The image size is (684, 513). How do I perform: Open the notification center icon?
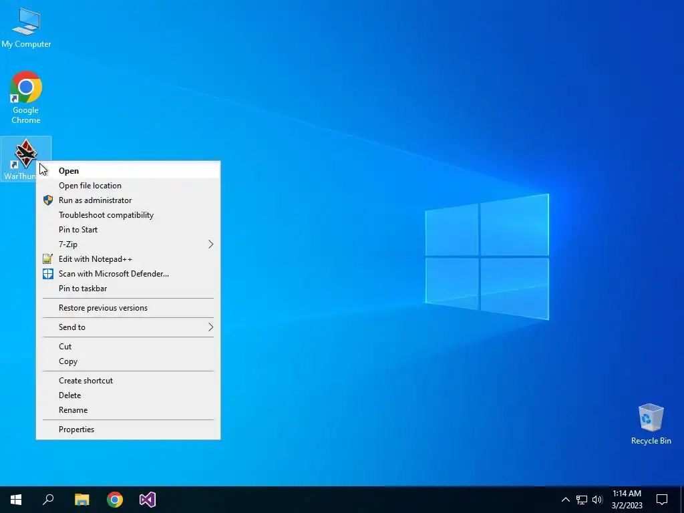click(662, 500)
